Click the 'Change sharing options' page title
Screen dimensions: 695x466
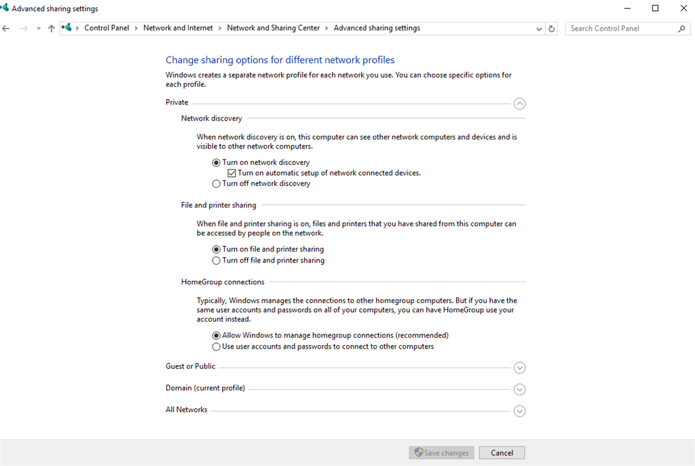point(280,60)
